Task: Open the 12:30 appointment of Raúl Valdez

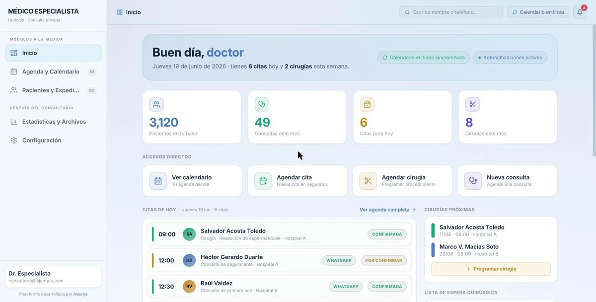Action: (x=279, y=287)
